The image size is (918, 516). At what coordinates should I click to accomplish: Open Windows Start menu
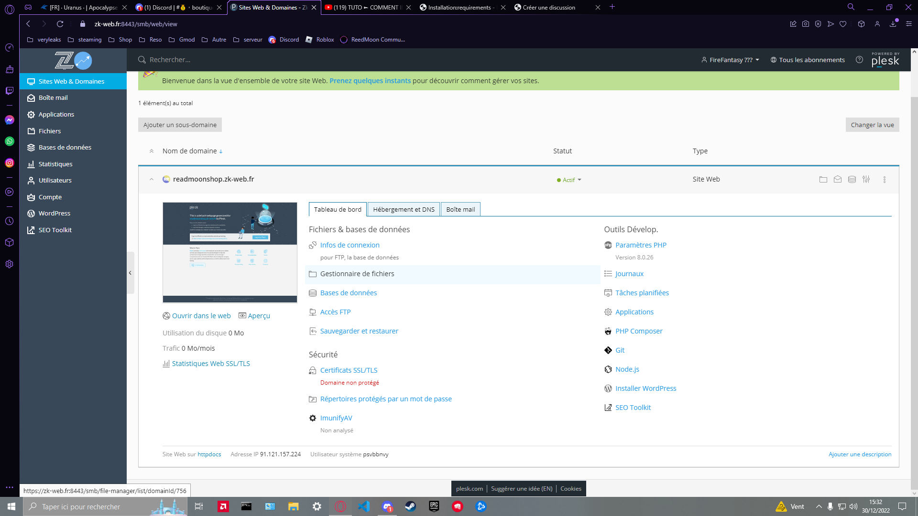coord(11,506)
